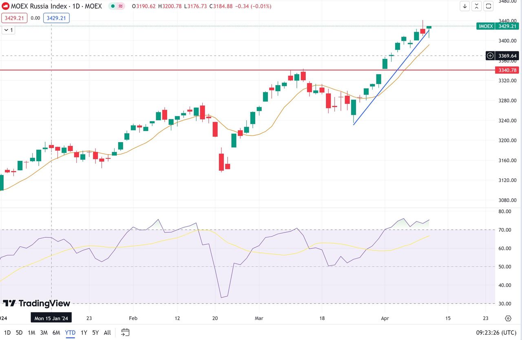The width and height of the screenshot is (522, 340).
Task: Click the TradingView logo
Action: pos(37,303)
